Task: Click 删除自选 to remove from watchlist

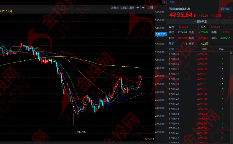Action: [200, 21]
